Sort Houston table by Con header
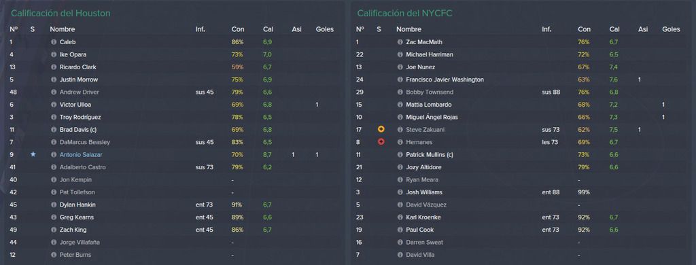Screen dimensions: 696x265 [x=238, y=29]
